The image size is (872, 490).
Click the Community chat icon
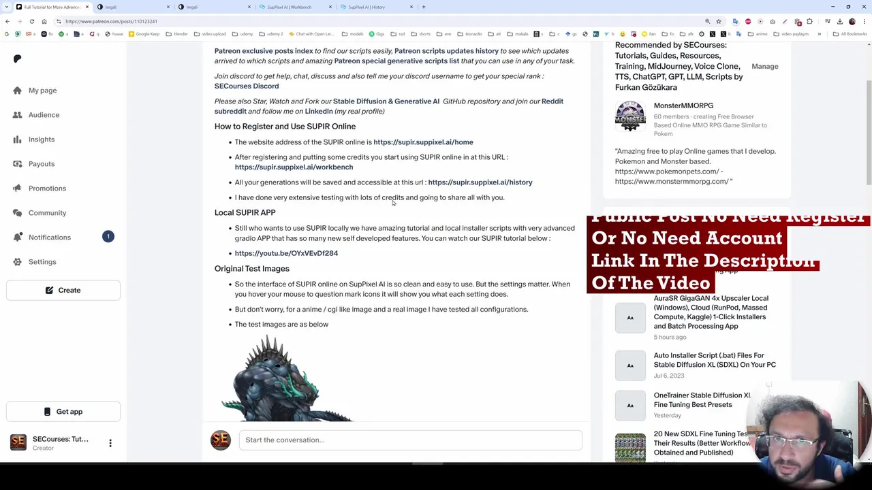(18, 213)
